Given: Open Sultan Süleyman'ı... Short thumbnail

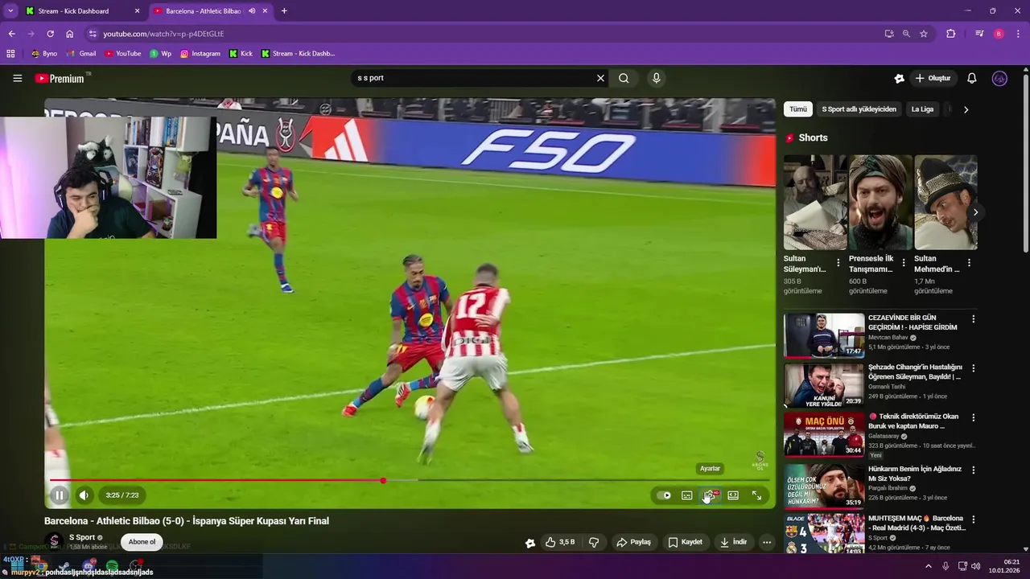Looking at the screenshot, I should tap(815, 203).
